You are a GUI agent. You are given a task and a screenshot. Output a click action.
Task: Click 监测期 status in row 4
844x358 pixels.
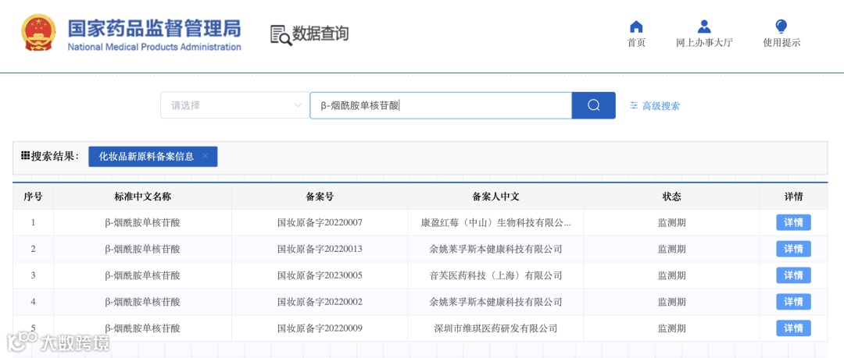coord(672,302)
